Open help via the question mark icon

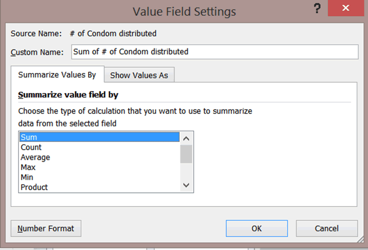coord(317,8)
